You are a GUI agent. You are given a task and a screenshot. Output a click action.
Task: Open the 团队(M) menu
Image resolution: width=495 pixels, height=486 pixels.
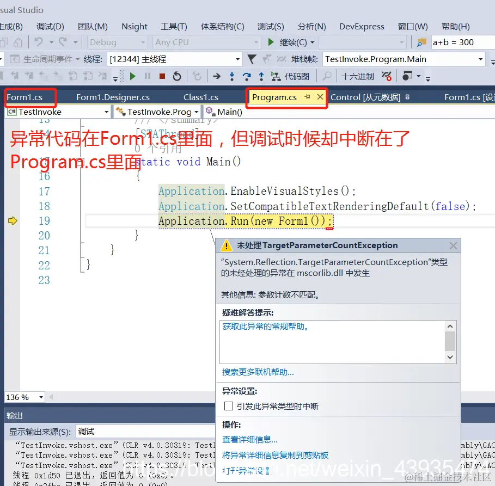93,27
